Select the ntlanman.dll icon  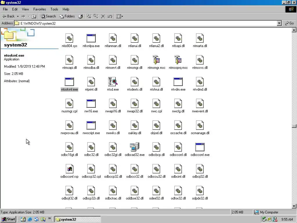(113, 38)
